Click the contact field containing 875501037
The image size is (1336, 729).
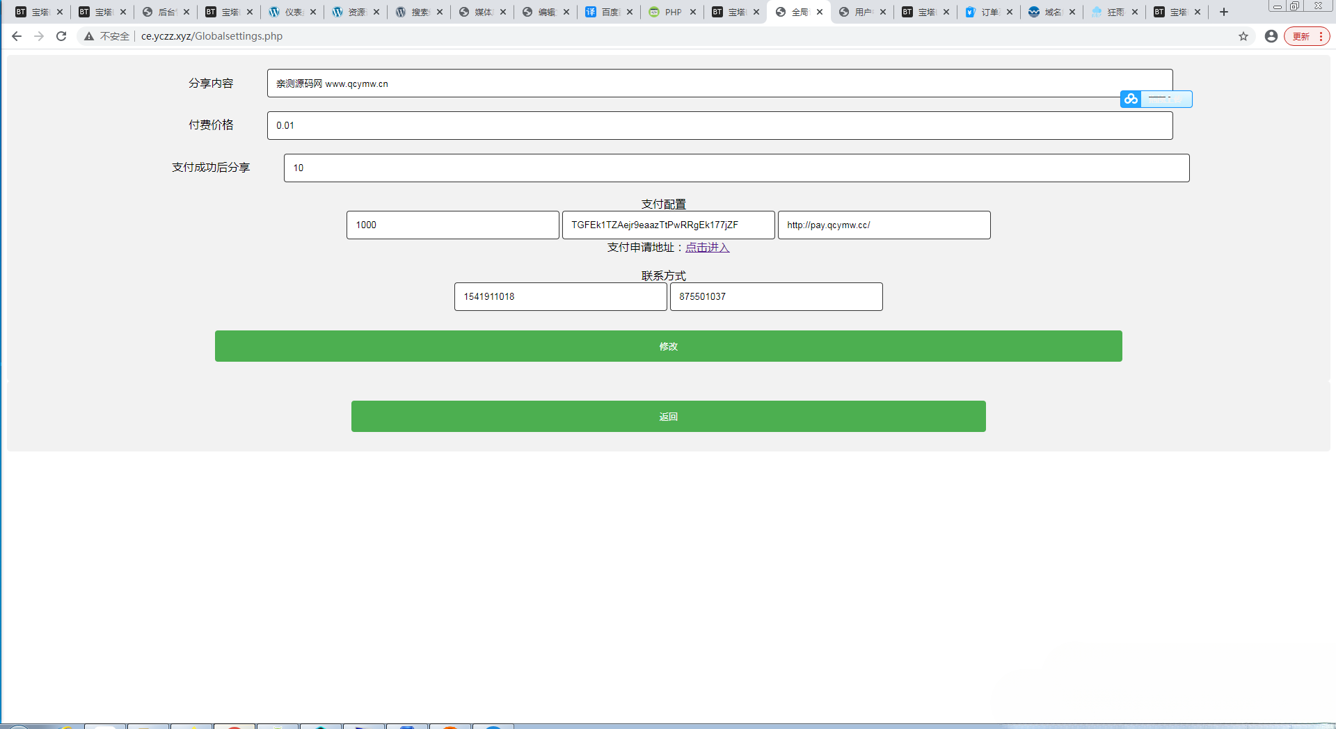[x=776, y=296]
